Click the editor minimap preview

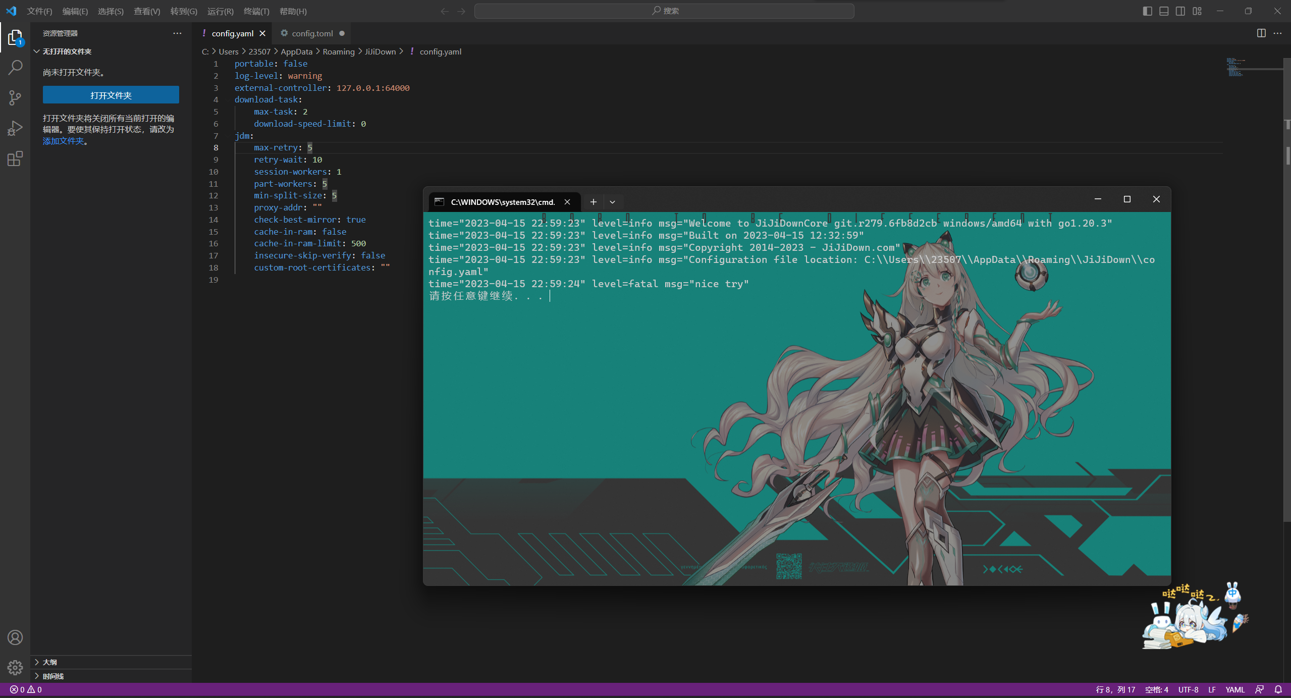(1254, 67)
